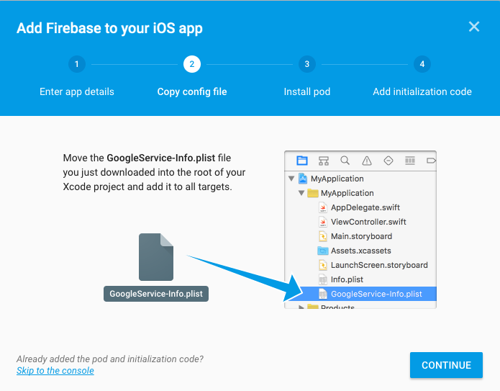Go to step 1 Enter app details
Screen dimensions: 500x391
77,65
